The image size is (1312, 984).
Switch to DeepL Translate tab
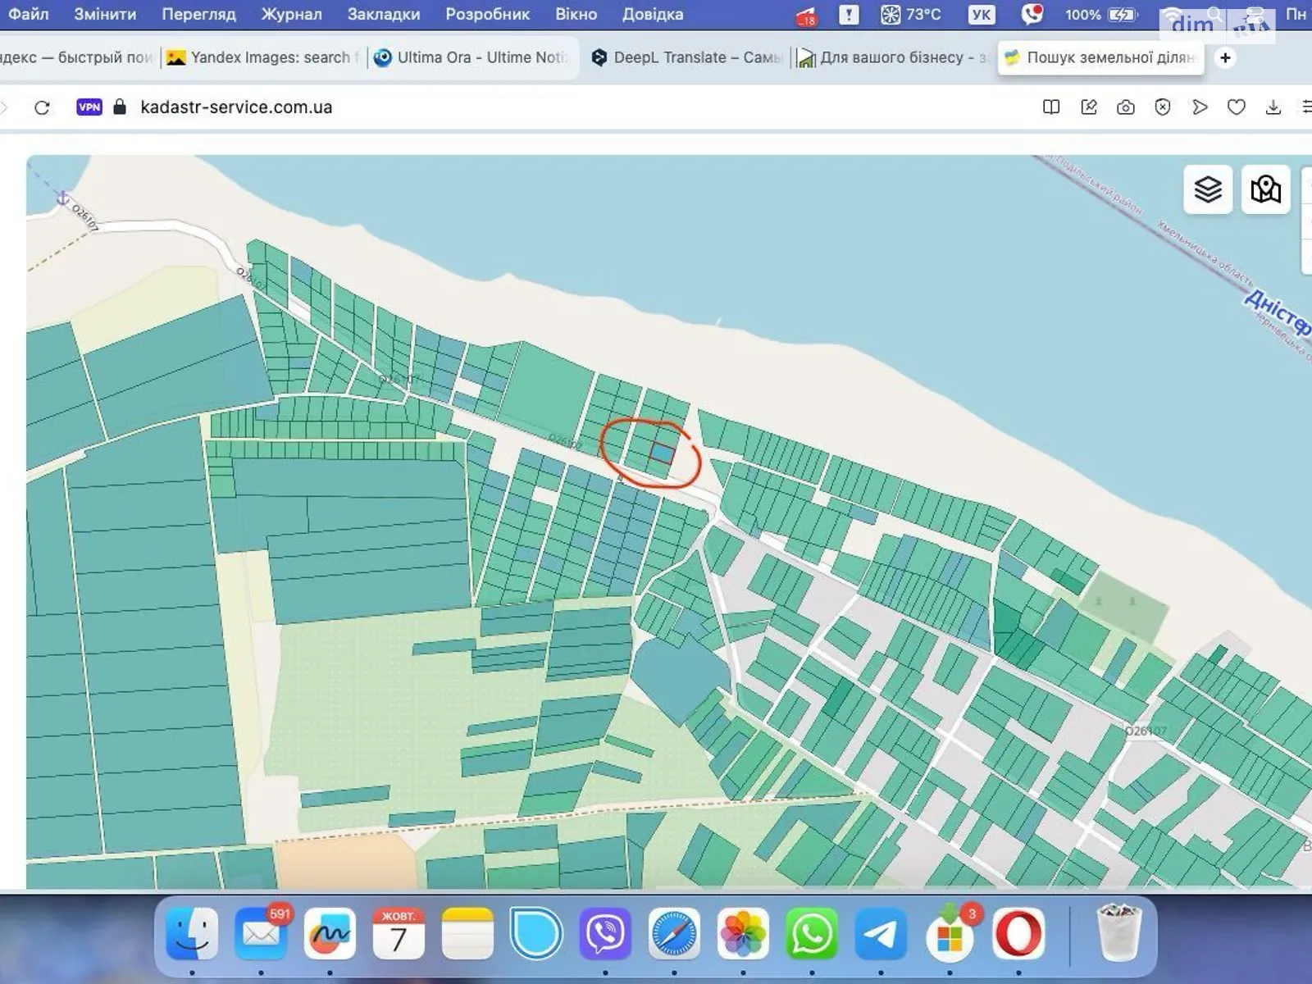(687, 58)
